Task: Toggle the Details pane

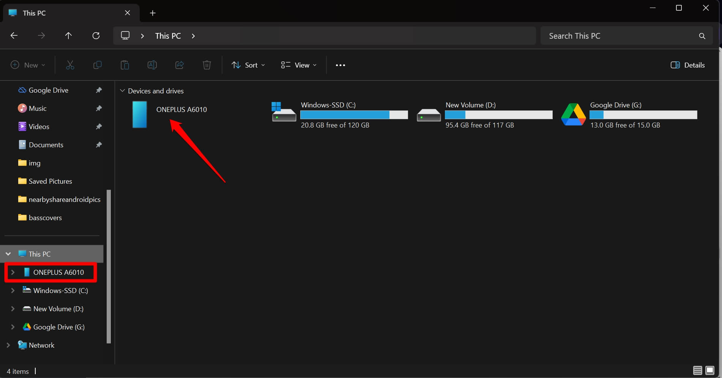Action: (x=687, y=65)
